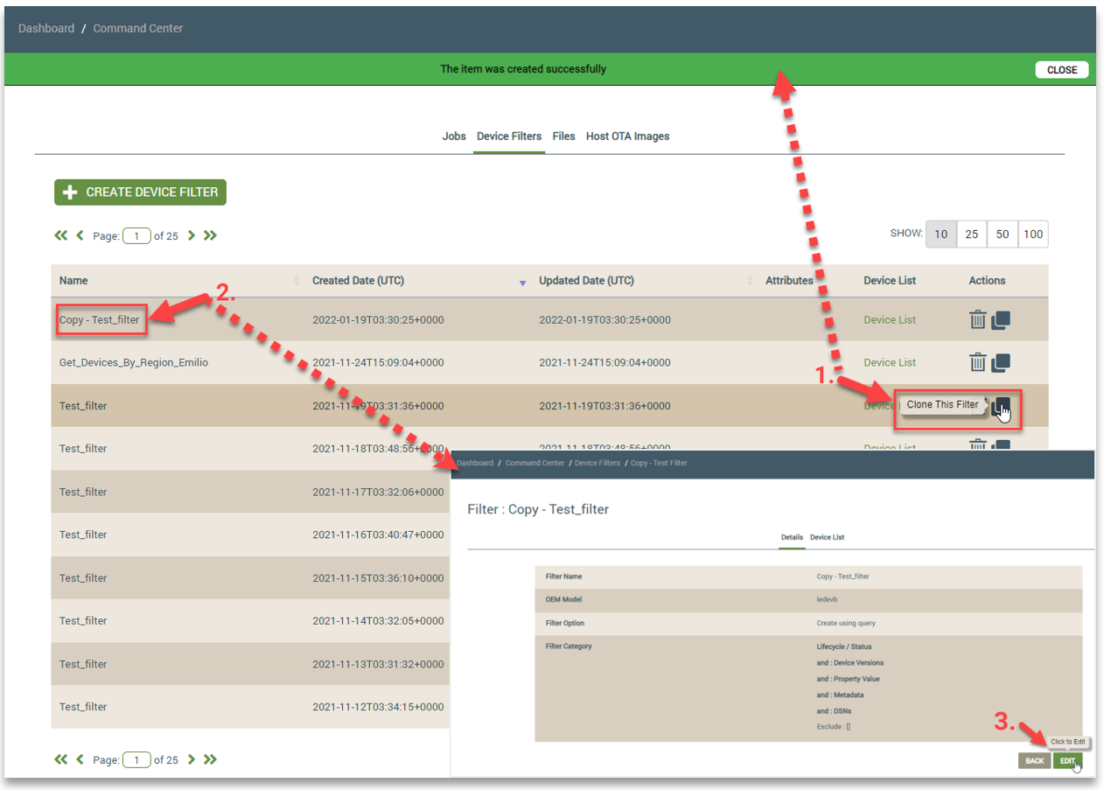Open the Device Filters tab
The image size is (1104, 790).
509,136
